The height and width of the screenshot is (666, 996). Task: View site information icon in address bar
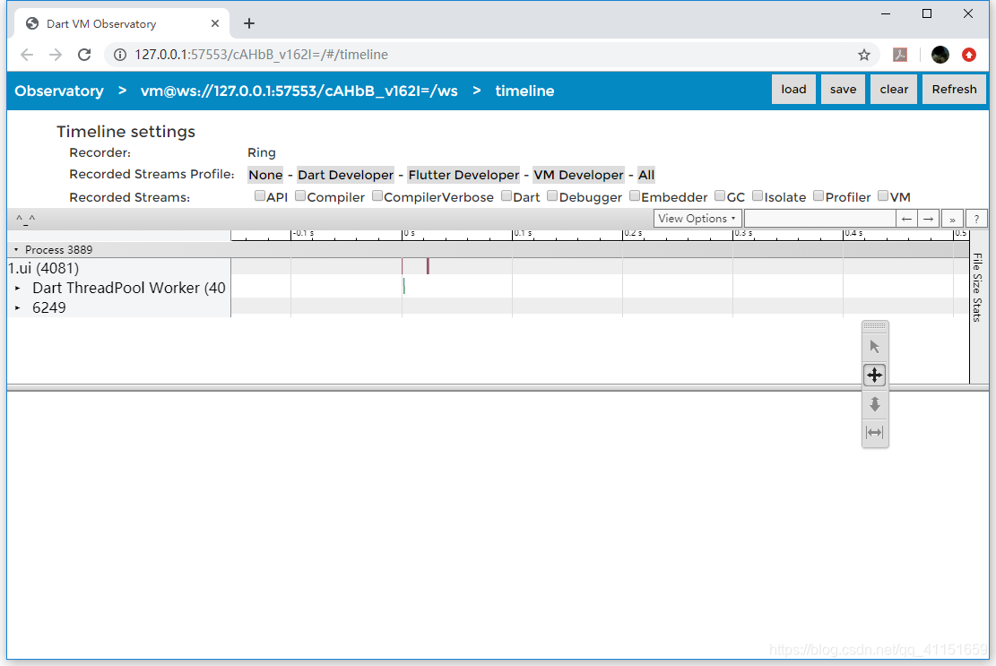[120, 55]
